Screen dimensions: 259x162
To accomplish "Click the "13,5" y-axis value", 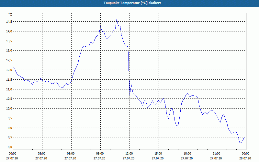I will 9,41.
